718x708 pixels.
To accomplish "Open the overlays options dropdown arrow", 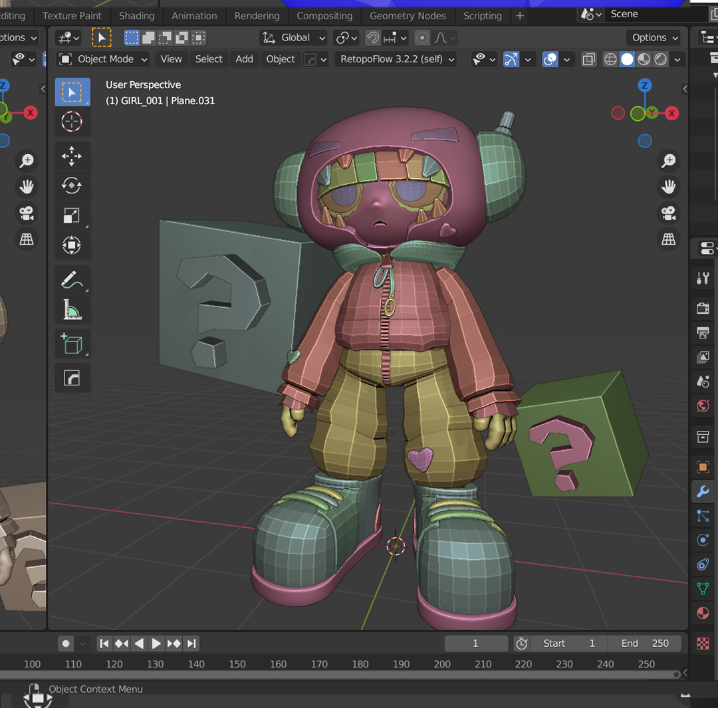I will (567, 59).
